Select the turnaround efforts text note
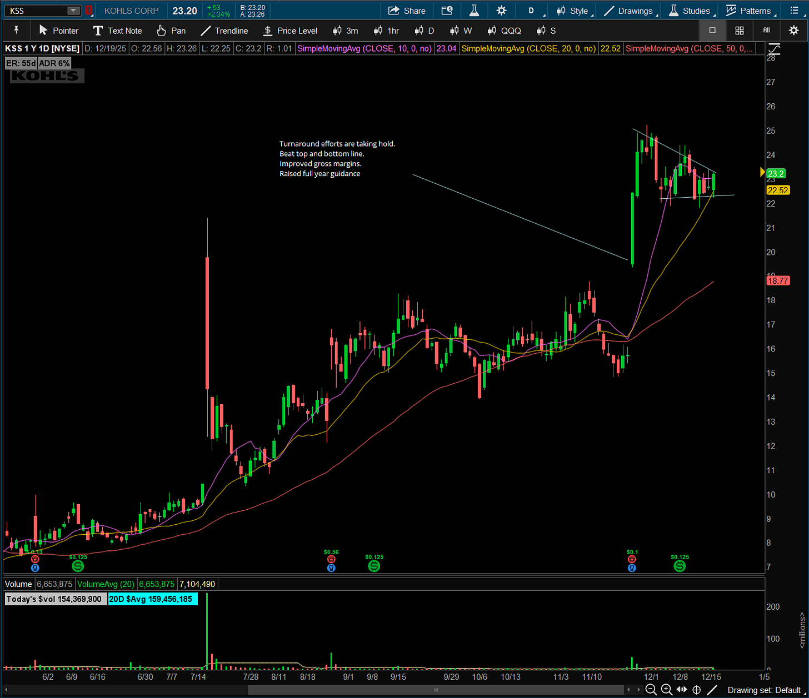 [x=337, y=159]
